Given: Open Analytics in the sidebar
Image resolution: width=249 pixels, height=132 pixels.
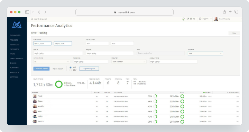Looking at the screenshot, I should click(14, 72).
